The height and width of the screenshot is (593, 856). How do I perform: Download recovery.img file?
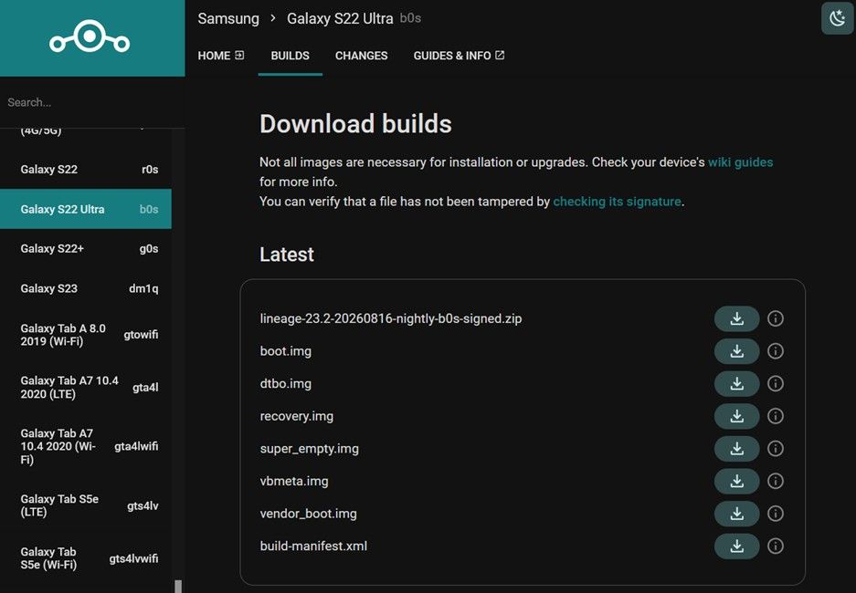point(736,416)
